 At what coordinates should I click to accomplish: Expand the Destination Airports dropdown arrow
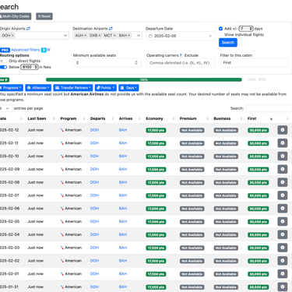139,35
